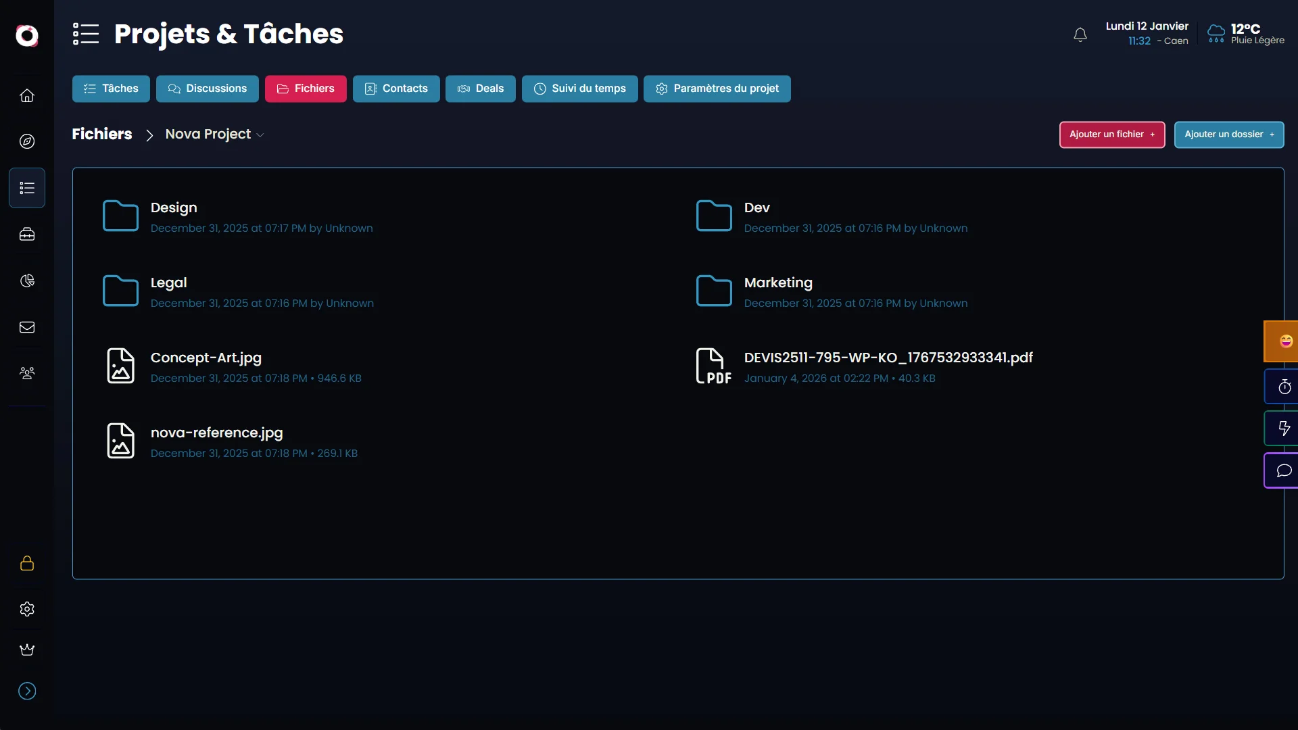Open the home icon in sidebar
Image resolution: width=1298 pixels, height=730 pixels.
[27, 95]
